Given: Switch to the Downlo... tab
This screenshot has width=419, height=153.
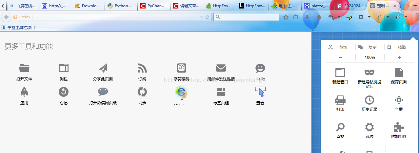Looking at the screenshot, I should 88,6.
